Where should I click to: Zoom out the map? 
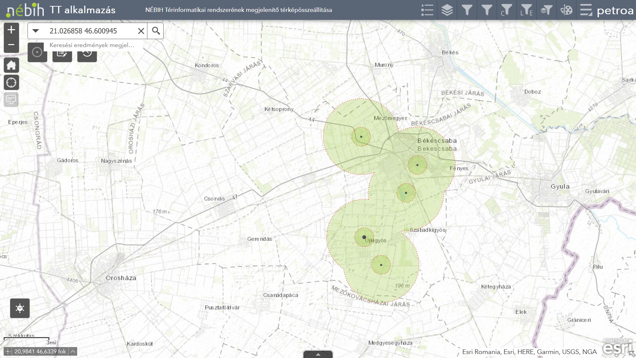(x=11, y=45)
